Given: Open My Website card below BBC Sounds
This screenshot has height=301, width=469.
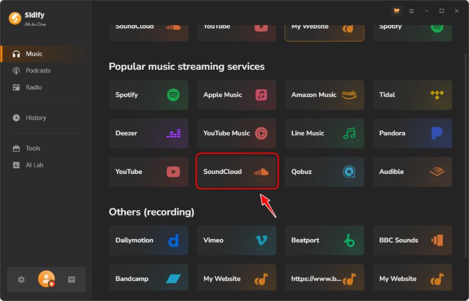Looking at the screenshot, I should click(413, 277).
